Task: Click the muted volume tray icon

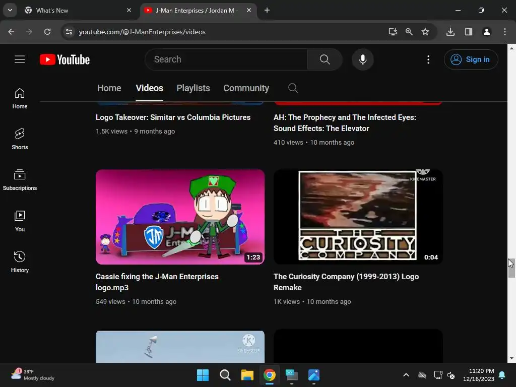Action: pos(451,375)
